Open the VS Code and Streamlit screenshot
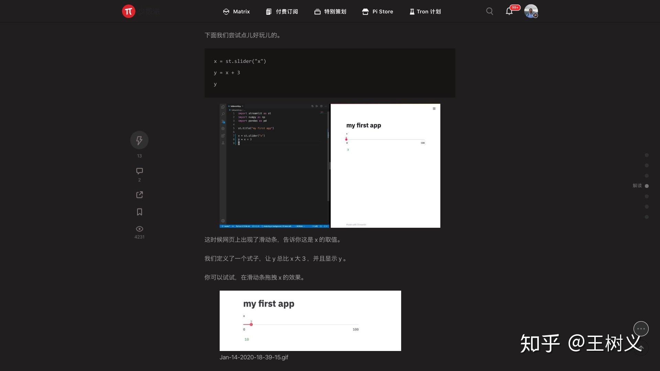This screenshot has width=660, height=371. tap(330, 166)
